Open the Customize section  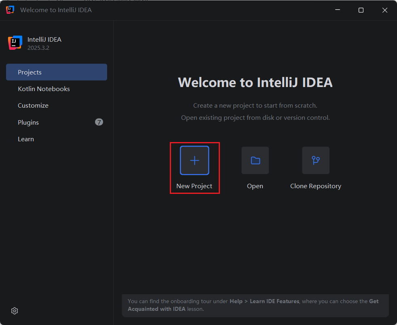pos(57,106)
